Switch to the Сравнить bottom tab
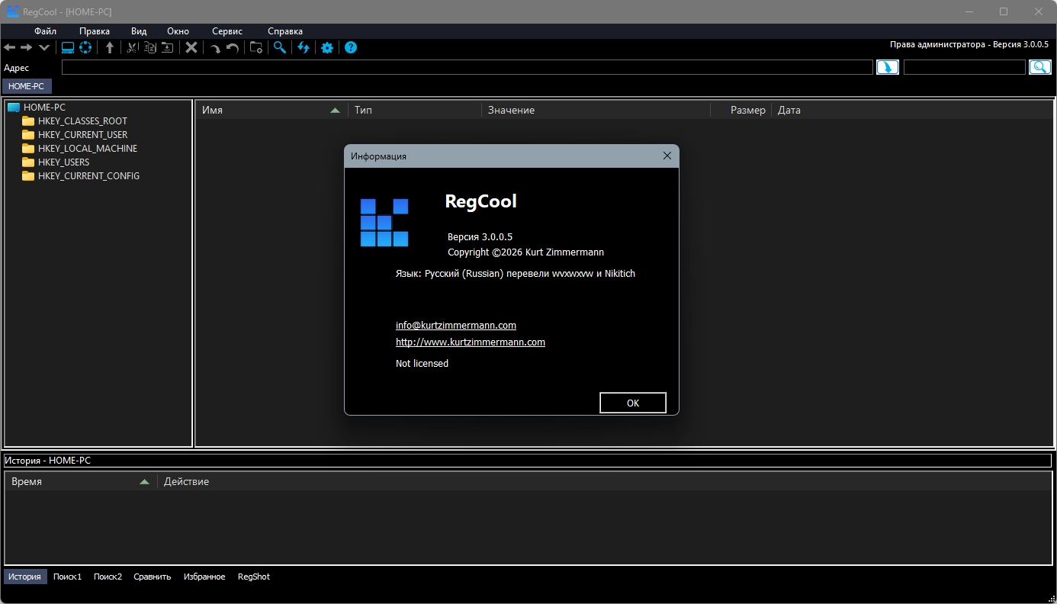 [153, 577]
